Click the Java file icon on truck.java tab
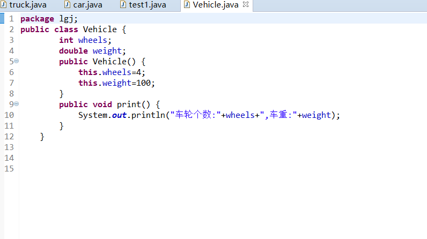This screenshot has width=427, height=239. (x=4, y=5)
